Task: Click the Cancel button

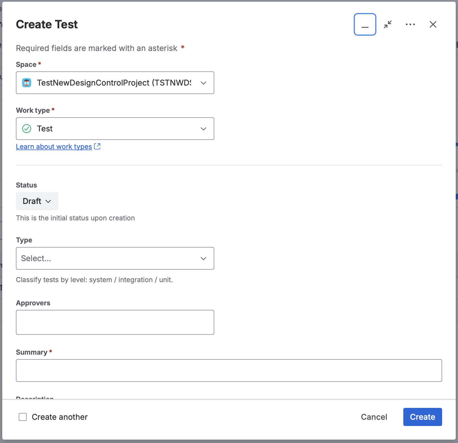Action: (374, 417)
